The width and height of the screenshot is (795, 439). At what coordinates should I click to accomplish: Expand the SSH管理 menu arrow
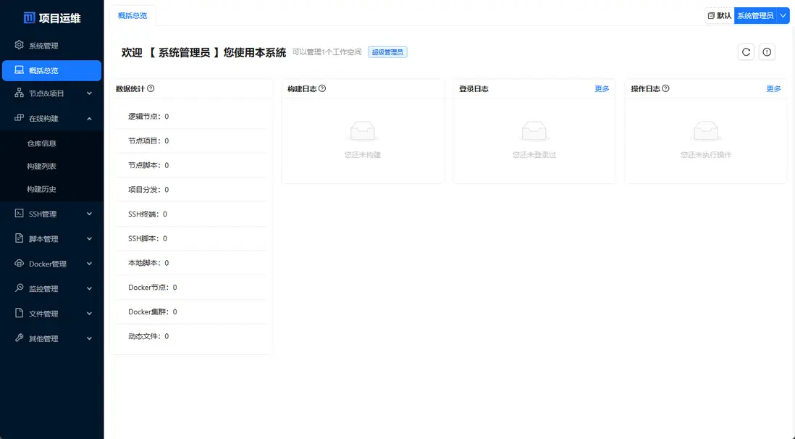pos(89,214)
